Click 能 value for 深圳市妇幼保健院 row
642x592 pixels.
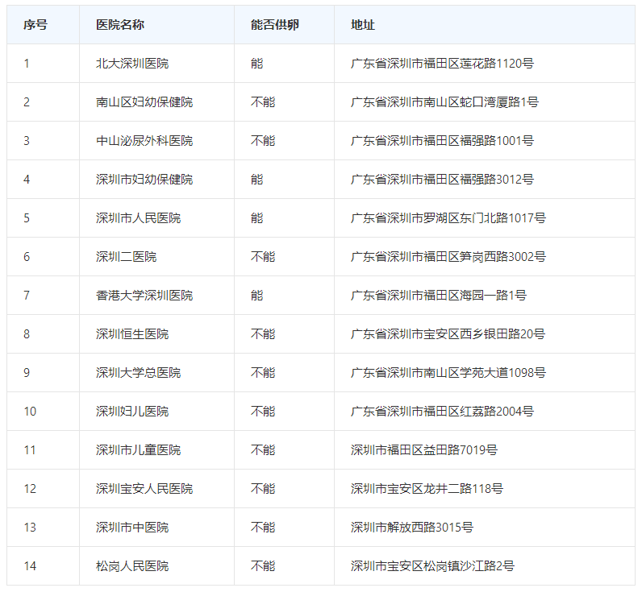[x=256, y=179]
